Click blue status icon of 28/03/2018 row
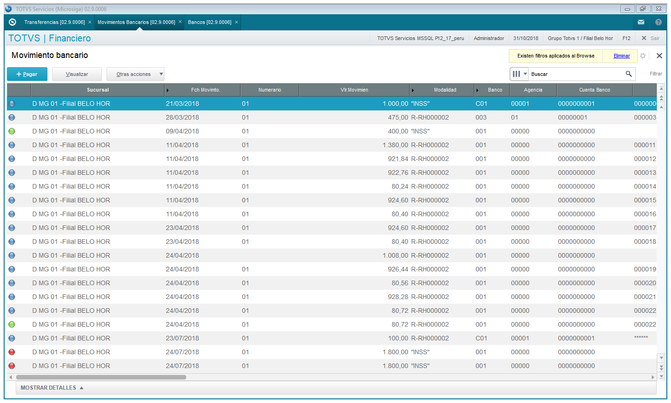 (x=12, y=117)
